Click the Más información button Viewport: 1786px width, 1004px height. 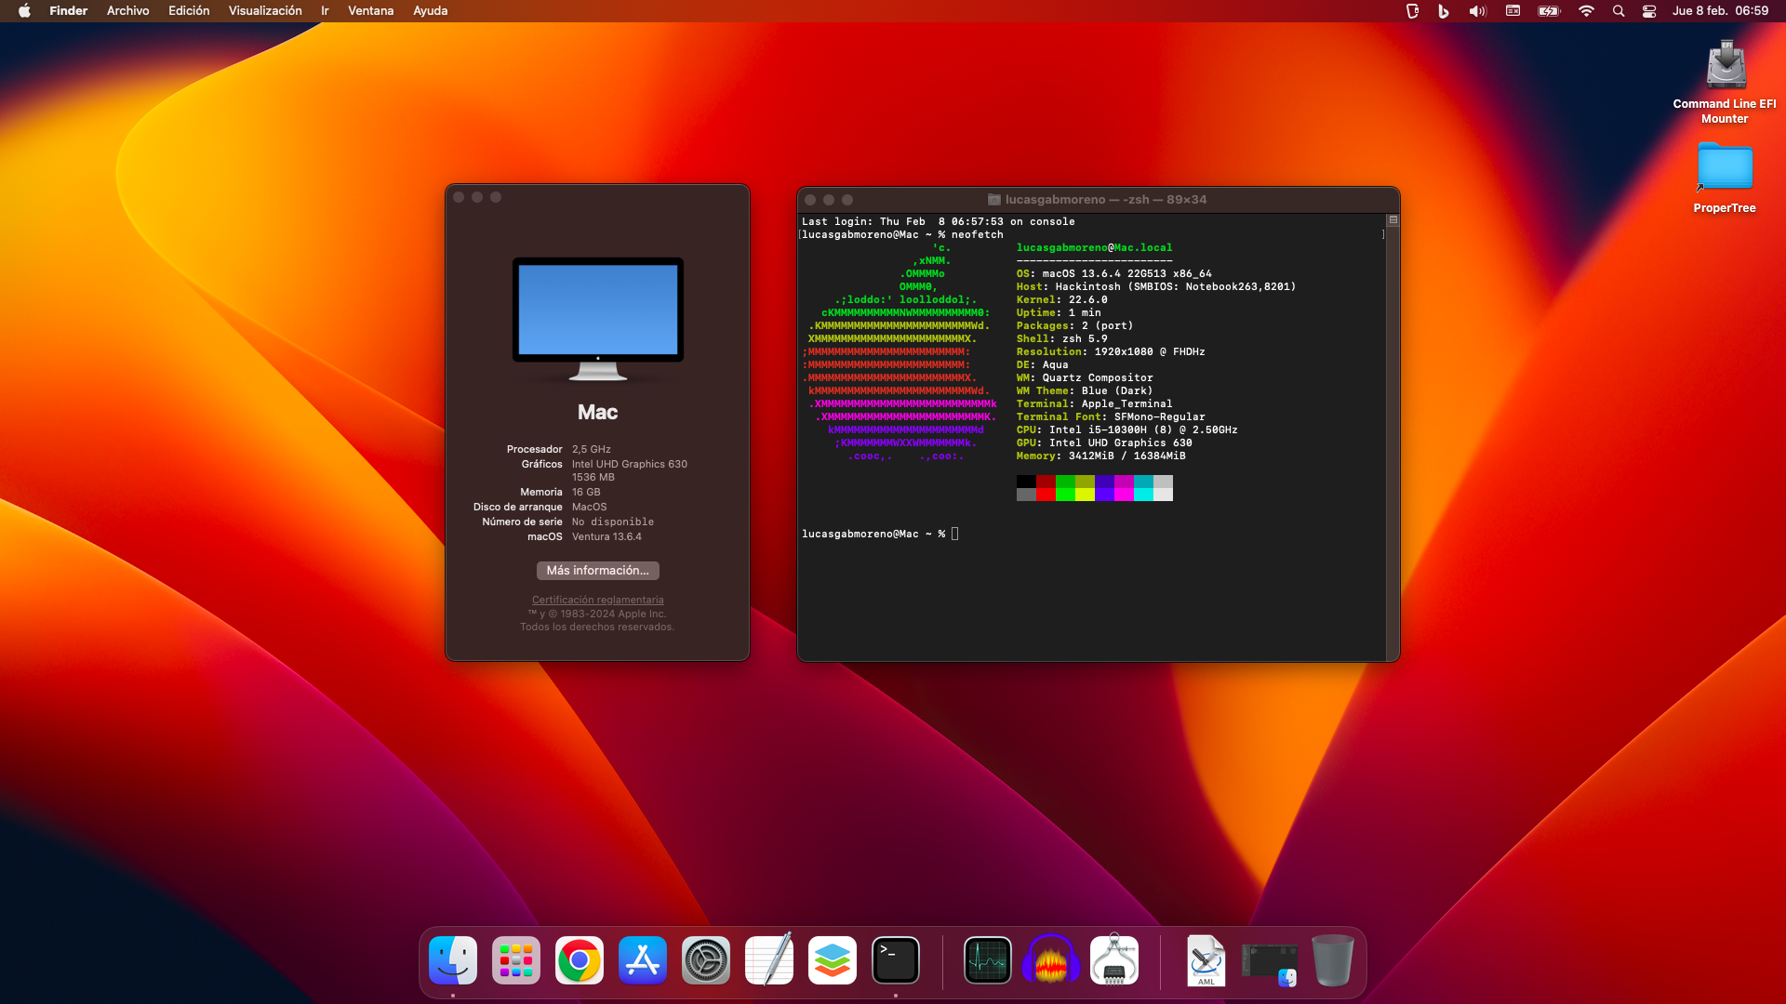tap(597, 570)
